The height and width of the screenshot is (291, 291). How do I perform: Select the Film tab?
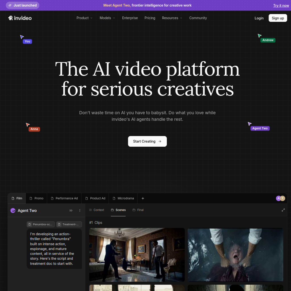[x=17, y=198]
